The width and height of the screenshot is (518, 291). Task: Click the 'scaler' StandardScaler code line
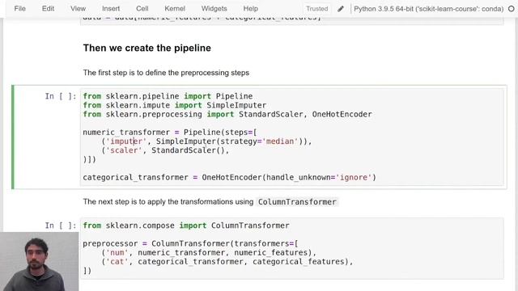coord(165,150)
